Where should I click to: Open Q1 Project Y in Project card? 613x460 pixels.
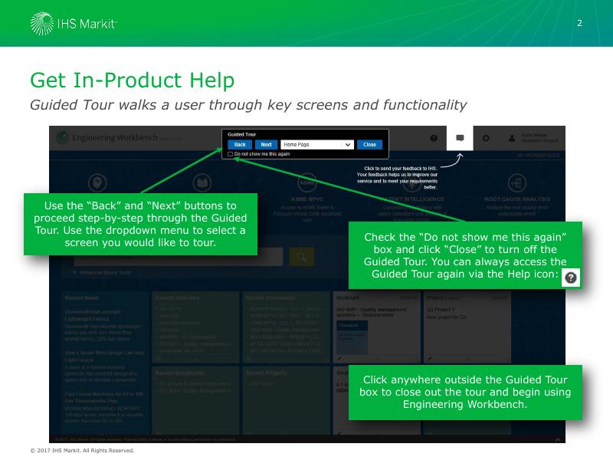coord(441,310)
